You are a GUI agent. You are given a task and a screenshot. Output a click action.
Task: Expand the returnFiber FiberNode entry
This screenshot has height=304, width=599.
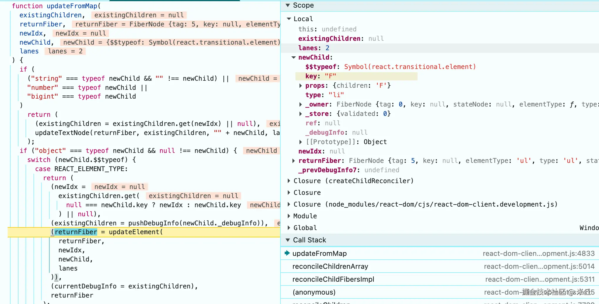[x=294, y=161]
